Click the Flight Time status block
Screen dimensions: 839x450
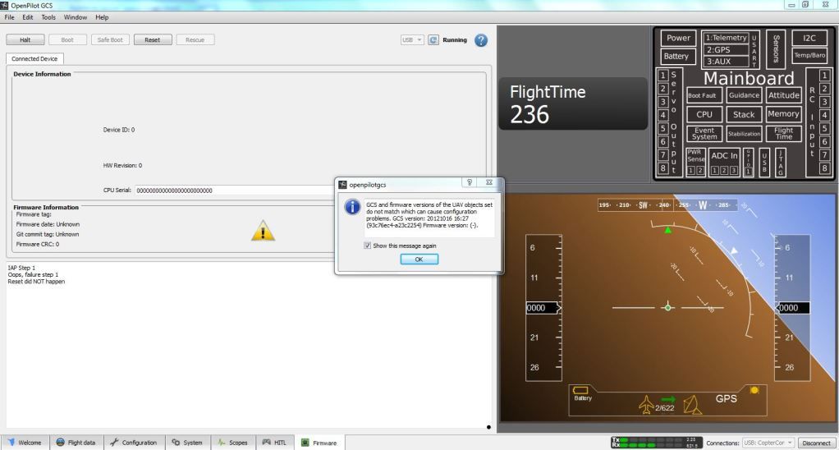pyautogui.click(x=783, y=133)
